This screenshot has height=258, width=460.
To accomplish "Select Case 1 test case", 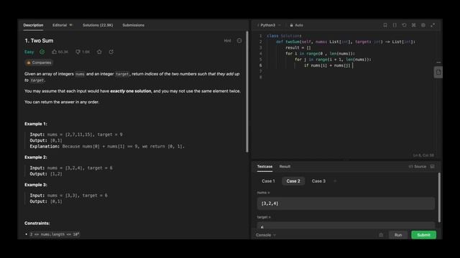I will (x=268, y=181).
